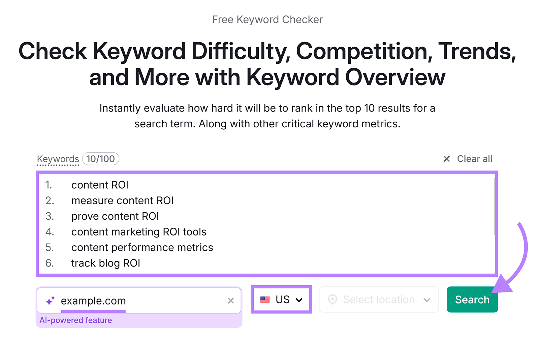Select the keyword content ROI

(x=100, y=185)
